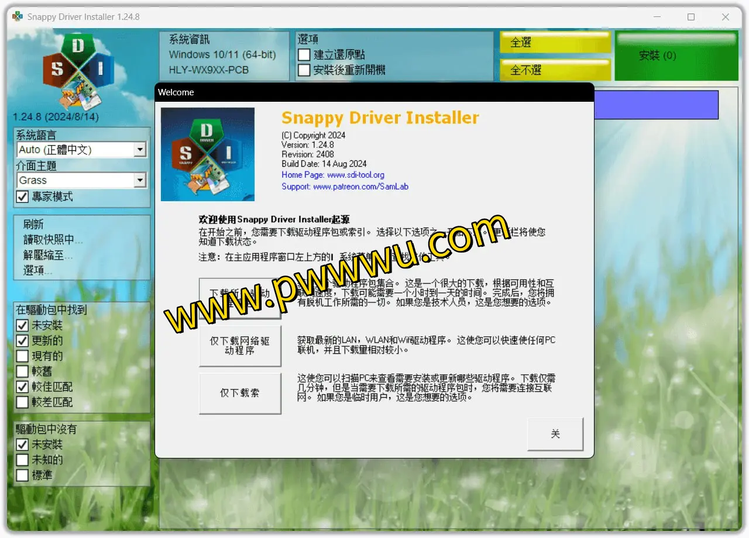749x538 pixels.
Task: Open the www.sdi-tool.org home page link
Action: click(x=355, y=175)
